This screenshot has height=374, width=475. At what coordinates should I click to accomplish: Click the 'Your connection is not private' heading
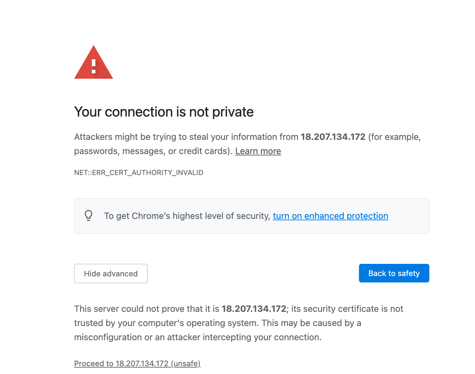coord(164,112)
